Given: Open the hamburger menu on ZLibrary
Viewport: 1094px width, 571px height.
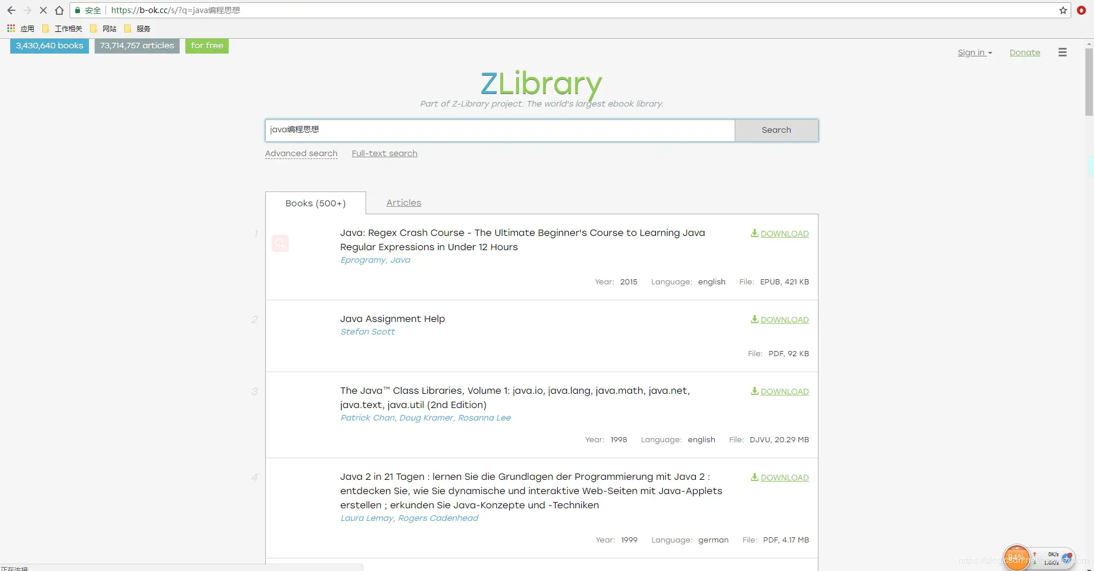Looking at the screenshot, I should pyautogui.click(x=1062, y=52).
